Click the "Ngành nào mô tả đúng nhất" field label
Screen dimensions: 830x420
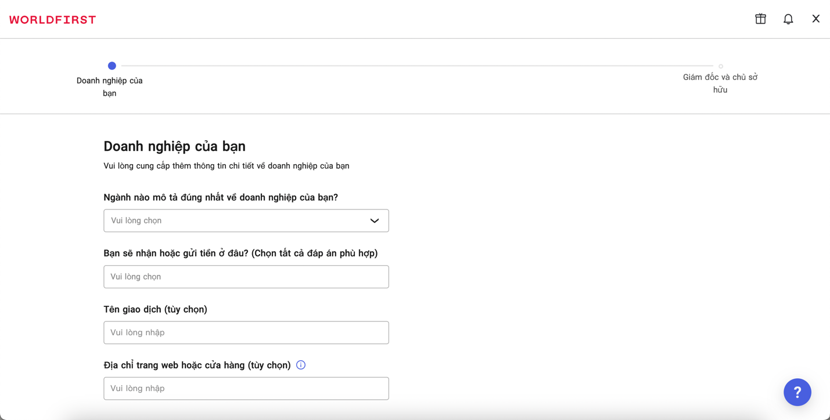(x=221, y=197)
